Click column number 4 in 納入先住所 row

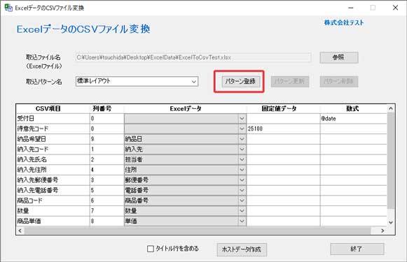click(x=107, y=170)
